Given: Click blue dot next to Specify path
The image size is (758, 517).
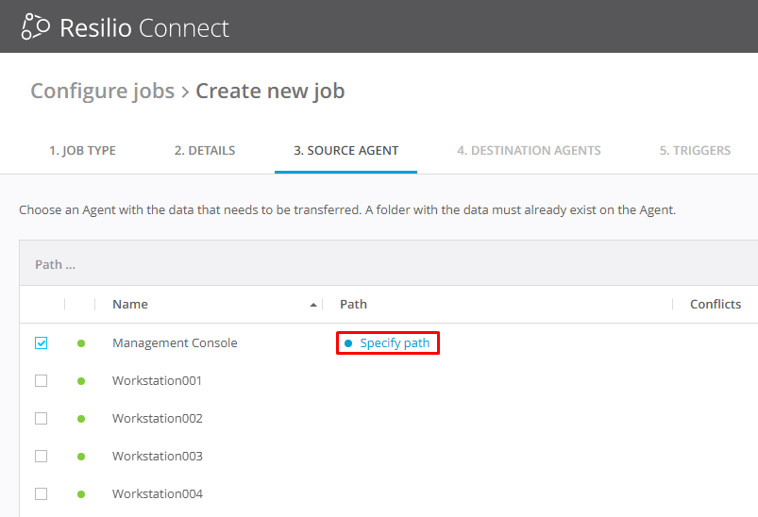Looking at the screenshot, I should [x=348, y=343].
